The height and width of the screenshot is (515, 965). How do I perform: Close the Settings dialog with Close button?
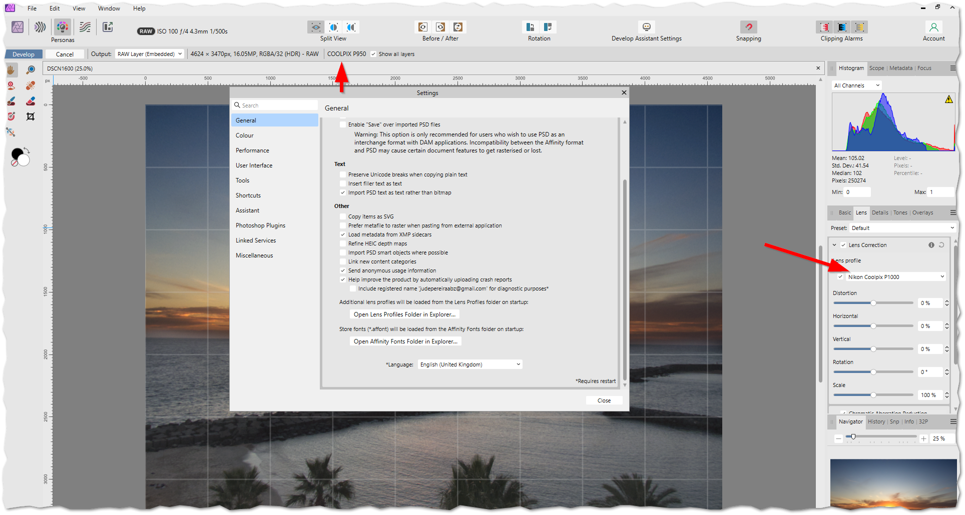604,400
